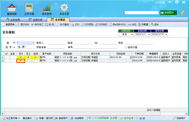Open 在线帮助 online help

[x=77, y=118]
